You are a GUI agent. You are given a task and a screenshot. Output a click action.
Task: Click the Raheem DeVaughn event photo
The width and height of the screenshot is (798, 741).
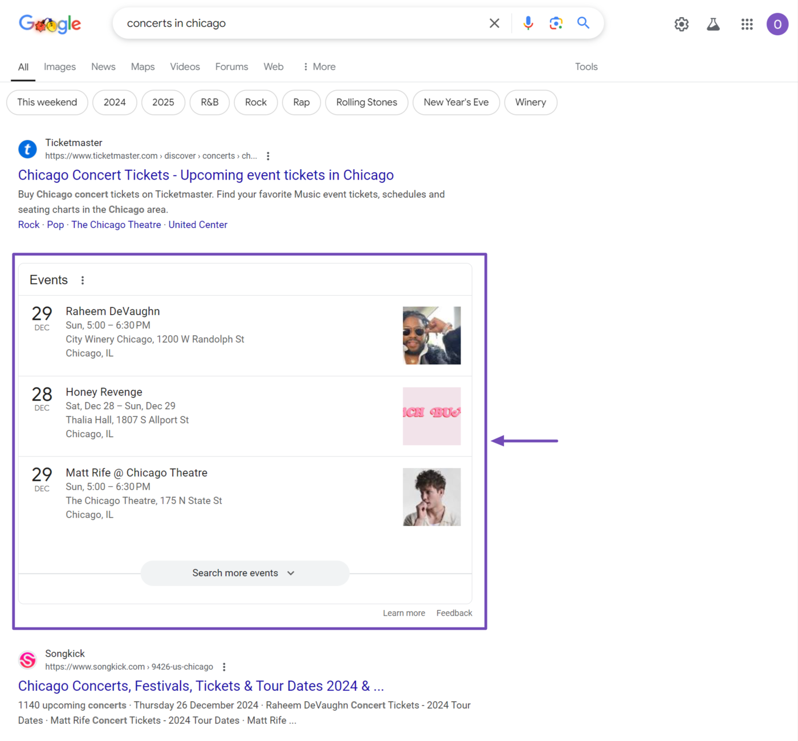pos(431,336)
